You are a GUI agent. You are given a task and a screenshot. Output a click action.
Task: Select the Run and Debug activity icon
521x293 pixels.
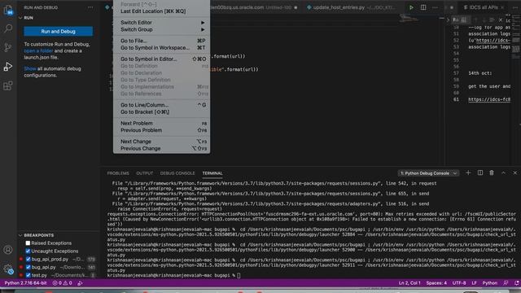pyautogui.click(x=8, y=67)
